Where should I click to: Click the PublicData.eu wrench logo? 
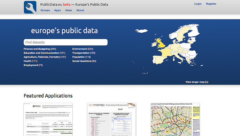[30, 7]
